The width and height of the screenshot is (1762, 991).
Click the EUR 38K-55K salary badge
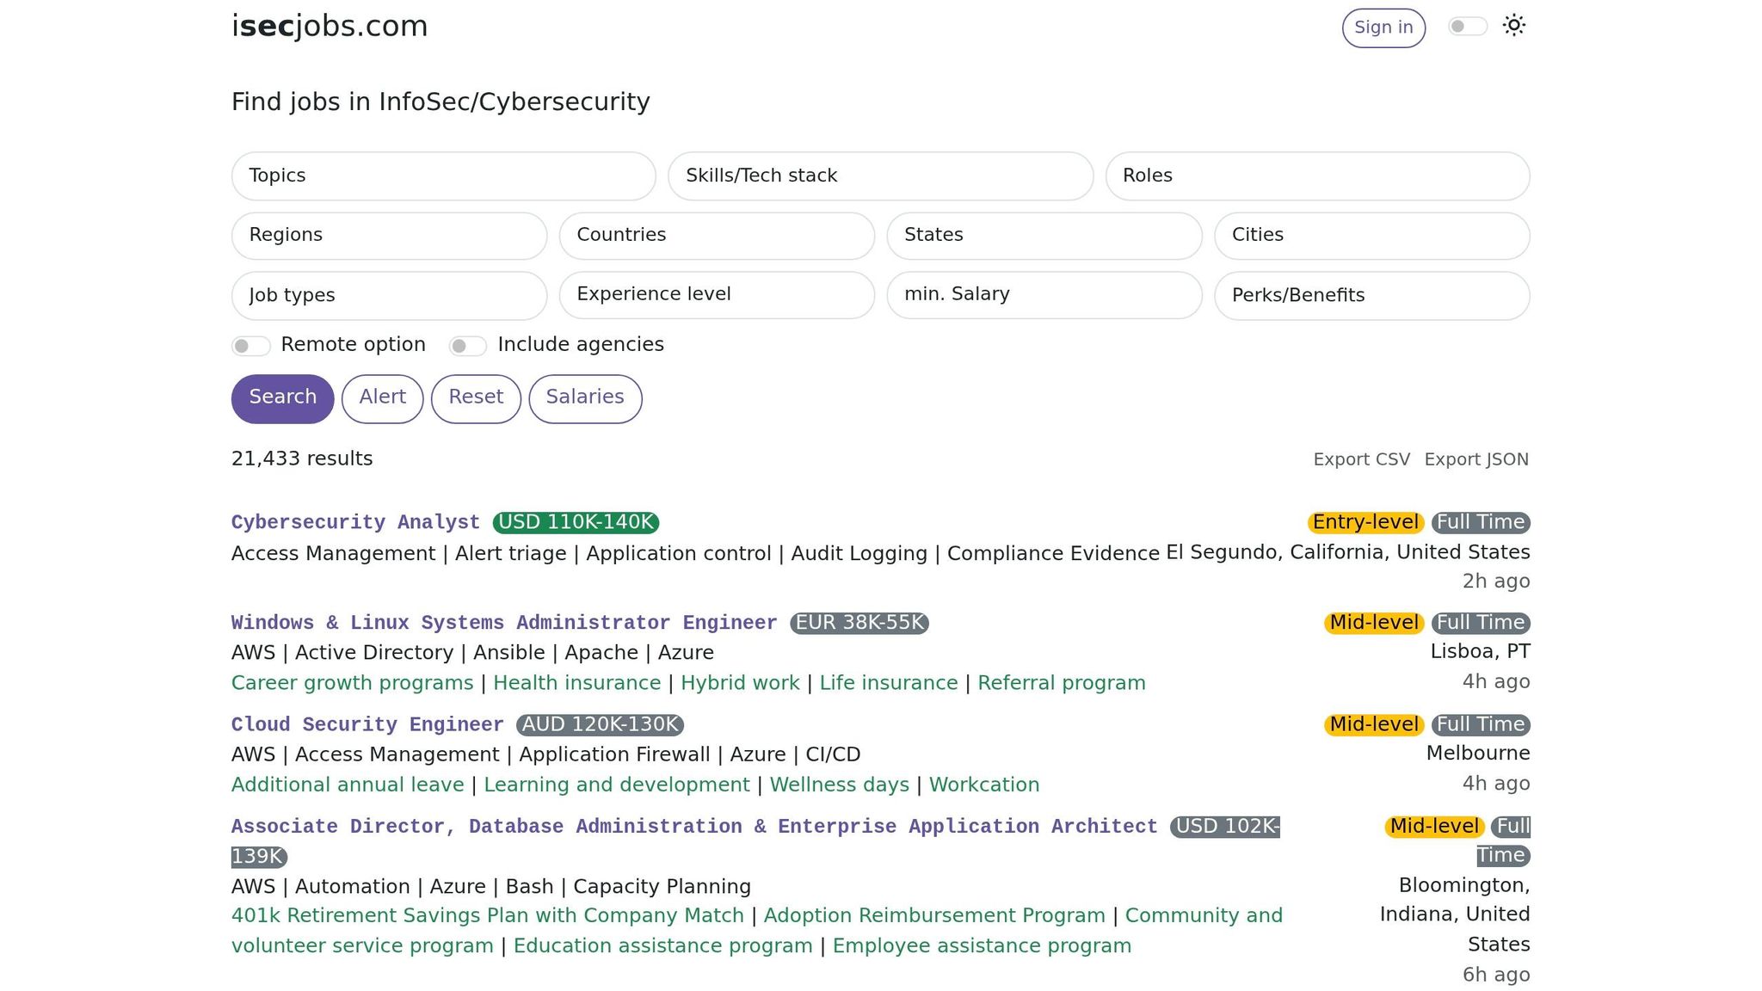tap(859, 623)
